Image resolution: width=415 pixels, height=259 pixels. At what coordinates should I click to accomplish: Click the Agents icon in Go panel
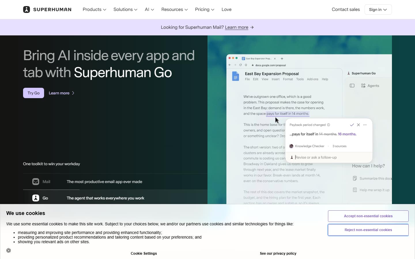point(363,86)
